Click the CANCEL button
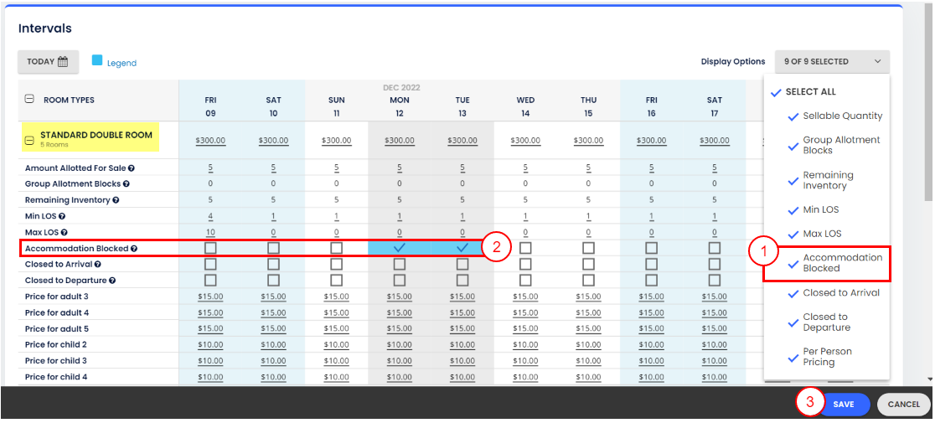 pos(903,404)
